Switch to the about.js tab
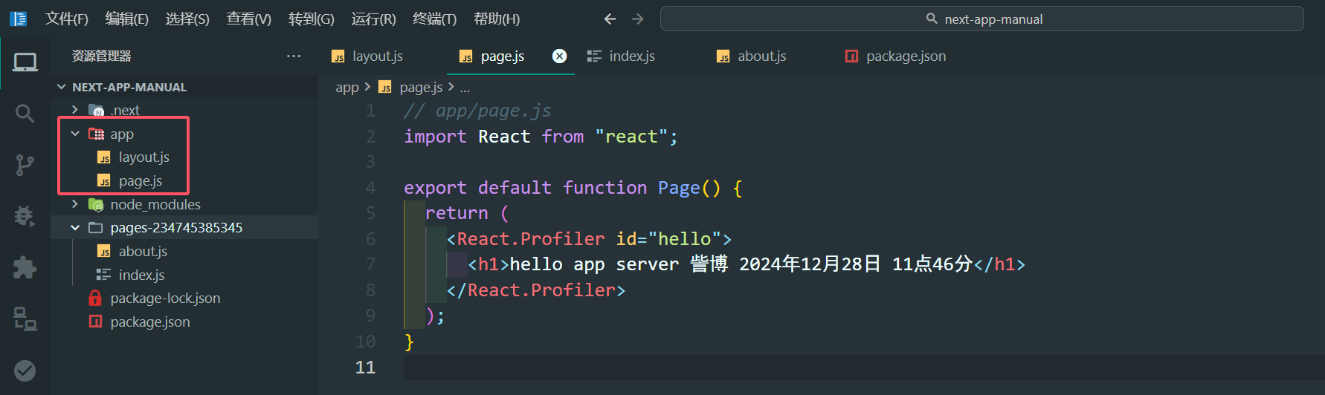1325x395 pixels. click(x=761, y=56)
